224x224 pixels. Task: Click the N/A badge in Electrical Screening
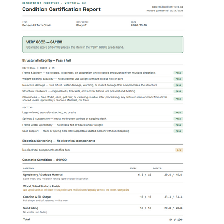pos(179,150)
